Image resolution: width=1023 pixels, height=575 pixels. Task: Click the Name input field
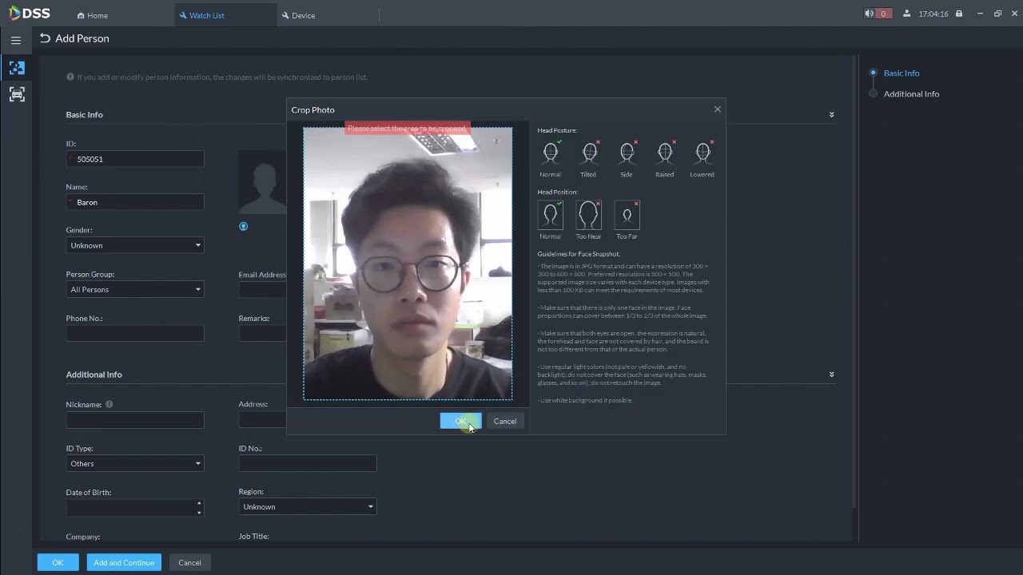pyautogui.click(x=135, y=202)
